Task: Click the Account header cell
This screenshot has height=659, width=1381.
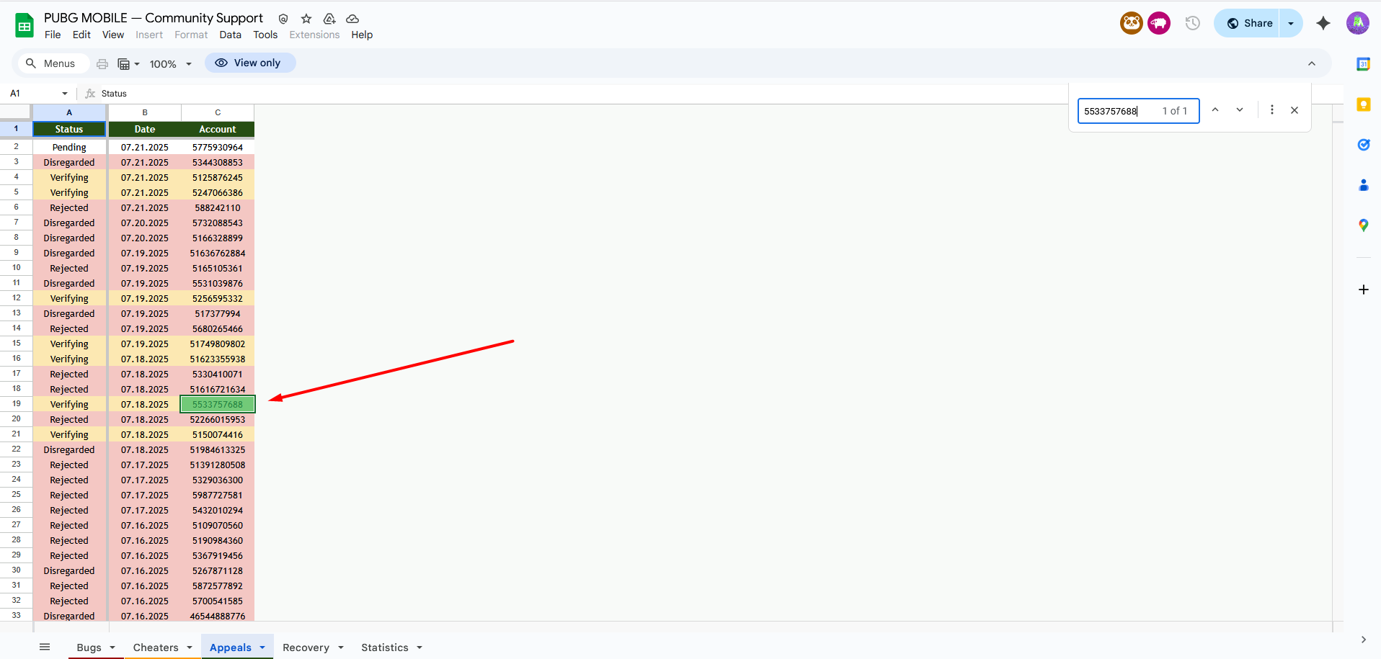Action: click(x=218, y=129)
